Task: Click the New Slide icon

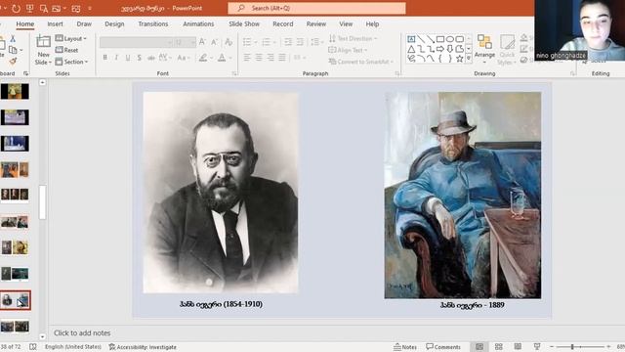Action: tap(43, 41)
